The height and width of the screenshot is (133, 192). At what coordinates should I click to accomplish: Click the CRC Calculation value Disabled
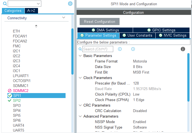140,111
